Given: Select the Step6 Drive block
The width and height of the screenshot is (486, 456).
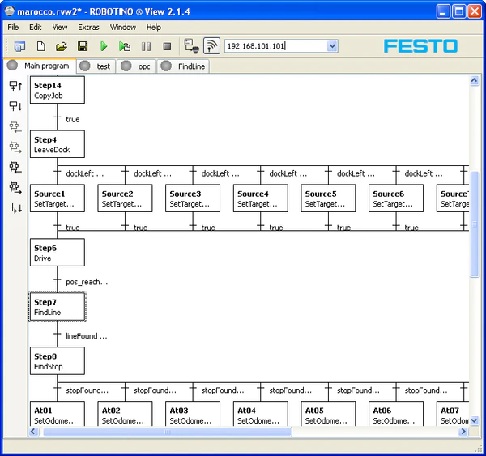Looking at the screenshot, I should 57,253.
